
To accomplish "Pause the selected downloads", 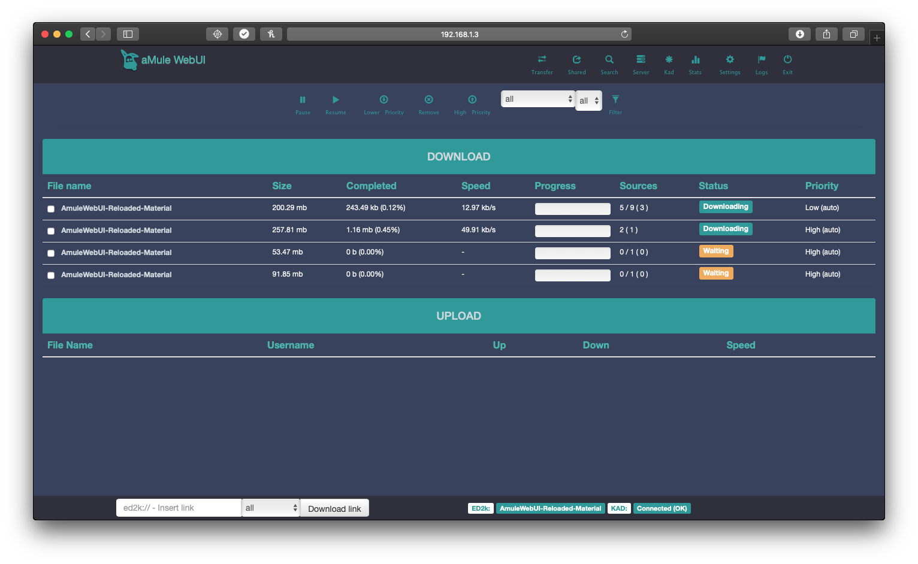I will 303,99.
